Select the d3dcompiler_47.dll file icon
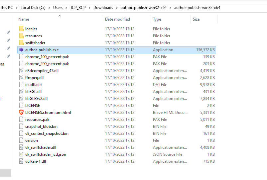Screen dimensions: 267x180 (x=21, y=70)
